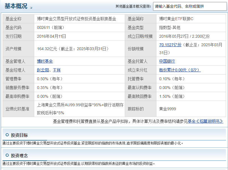Select the 发行日期 label cell

coord(18,36)
